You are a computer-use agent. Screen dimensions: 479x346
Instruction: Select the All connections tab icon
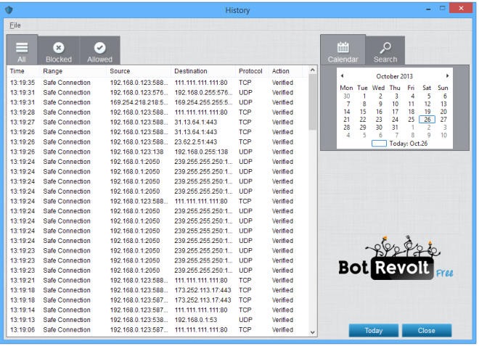[22, 50]
